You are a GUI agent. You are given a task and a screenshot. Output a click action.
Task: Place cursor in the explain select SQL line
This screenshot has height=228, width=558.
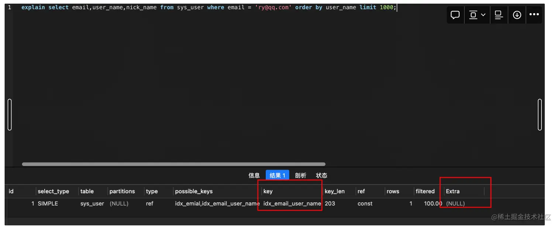tap(209, 7)
